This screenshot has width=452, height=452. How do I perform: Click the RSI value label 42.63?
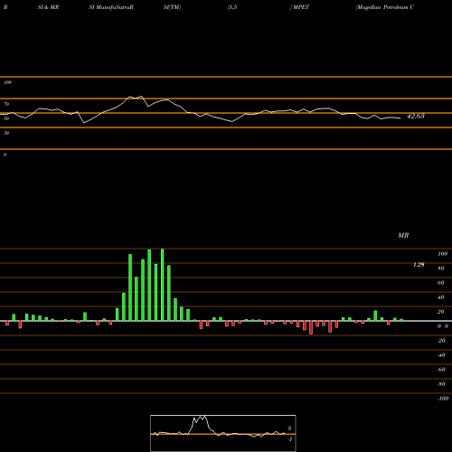coord(416,116)
